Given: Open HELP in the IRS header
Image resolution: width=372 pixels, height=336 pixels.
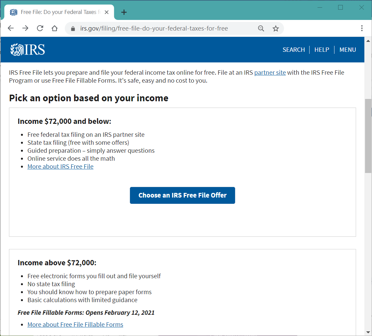Looking at the screenshot, I should (322, 50).
